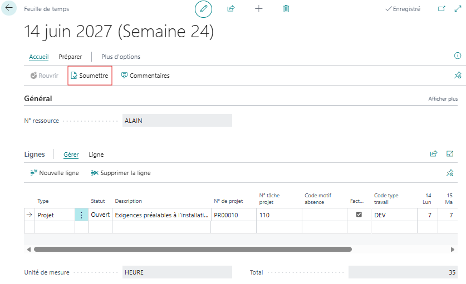Click Code type travail column header
The image size is (466, 284).
click(386, 198)
